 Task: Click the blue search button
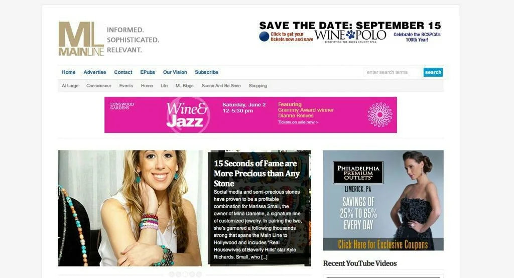coord(433,72)
